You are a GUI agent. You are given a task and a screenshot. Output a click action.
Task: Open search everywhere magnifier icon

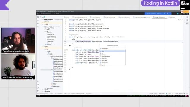(x=184, y=14)
